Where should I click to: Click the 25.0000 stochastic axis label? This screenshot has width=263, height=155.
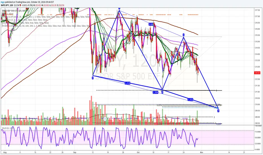[258, 144]
